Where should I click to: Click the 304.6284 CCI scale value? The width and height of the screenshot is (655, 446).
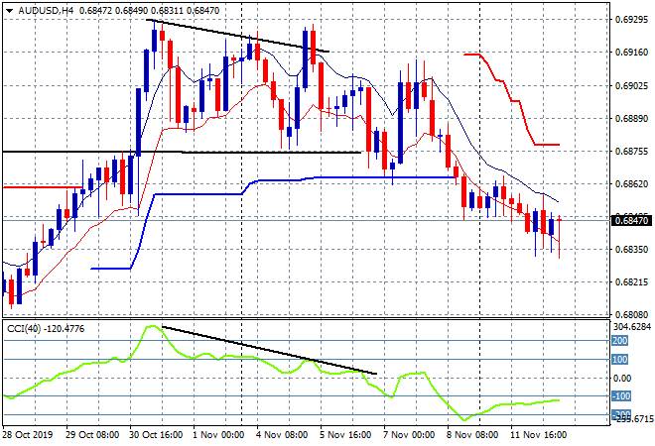[632, 326]
